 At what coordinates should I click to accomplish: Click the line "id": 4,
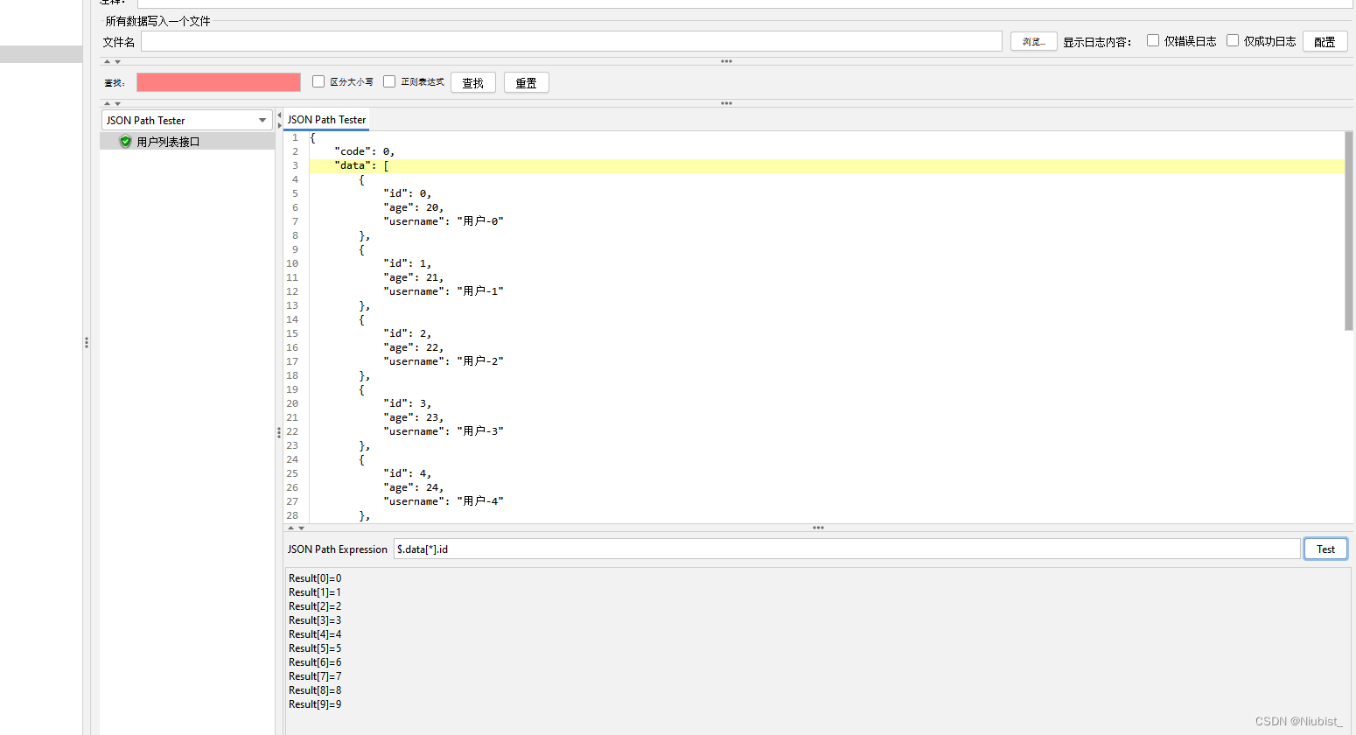[x=407, y=473]
